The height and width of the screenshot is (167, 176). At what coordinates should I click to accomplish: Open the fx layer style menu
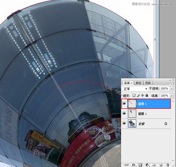click(134, 165)
